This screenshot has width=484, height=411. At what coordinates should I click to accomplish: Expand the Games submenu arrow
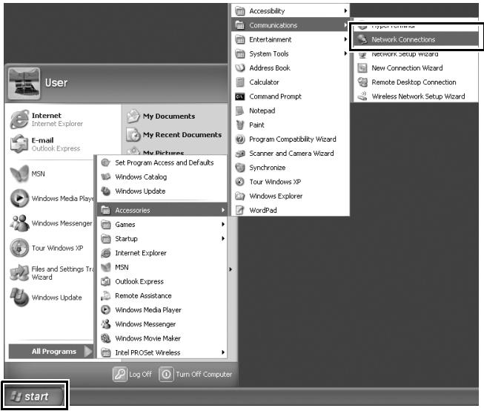(223, 224)
